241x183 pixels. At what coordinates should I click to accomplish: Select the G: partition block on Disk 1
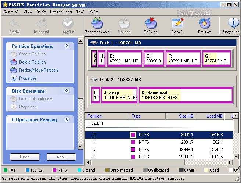pos(217,58)
